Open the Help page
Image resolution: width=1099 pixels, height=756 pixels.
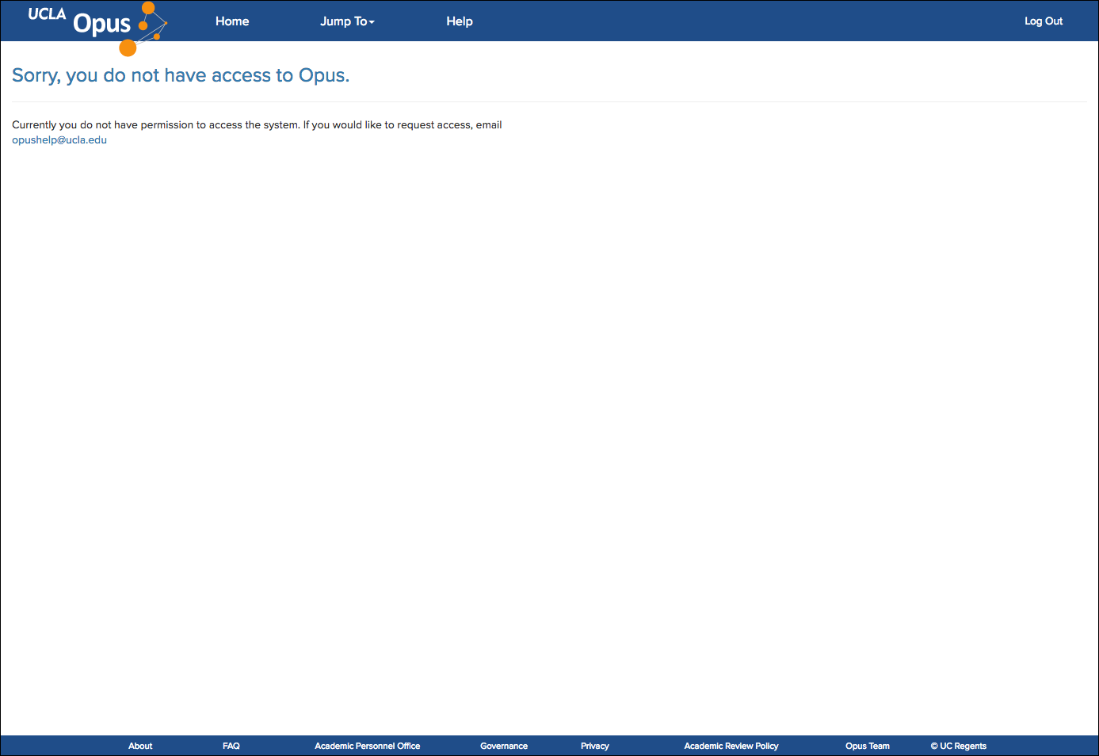pos(460,21)
